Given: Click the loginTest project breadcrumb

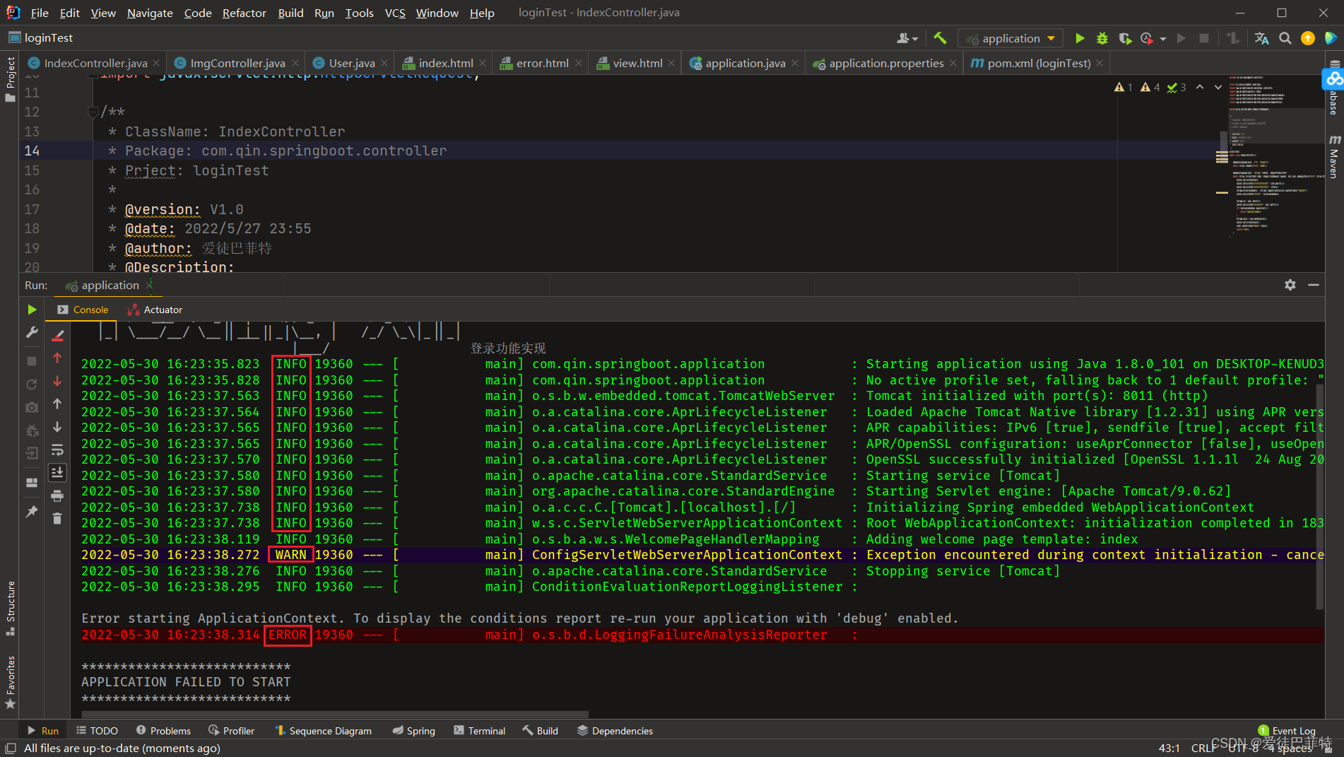Looking at the screenshot, I should point(41,37).
